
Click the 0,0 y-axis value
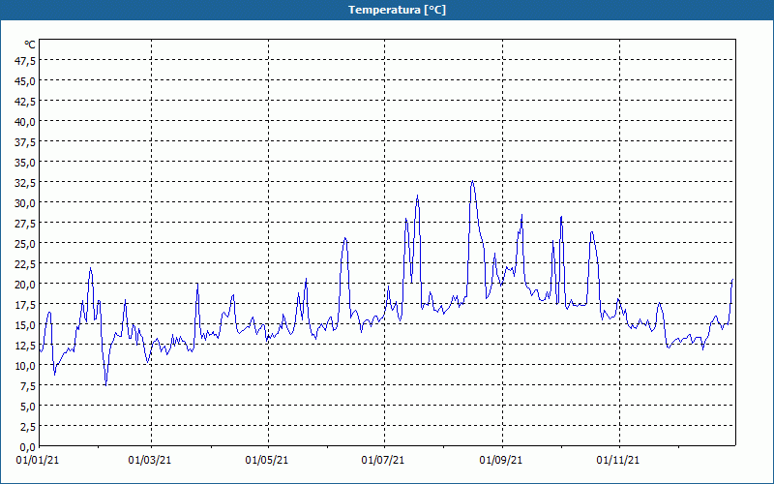pos(28,447)
